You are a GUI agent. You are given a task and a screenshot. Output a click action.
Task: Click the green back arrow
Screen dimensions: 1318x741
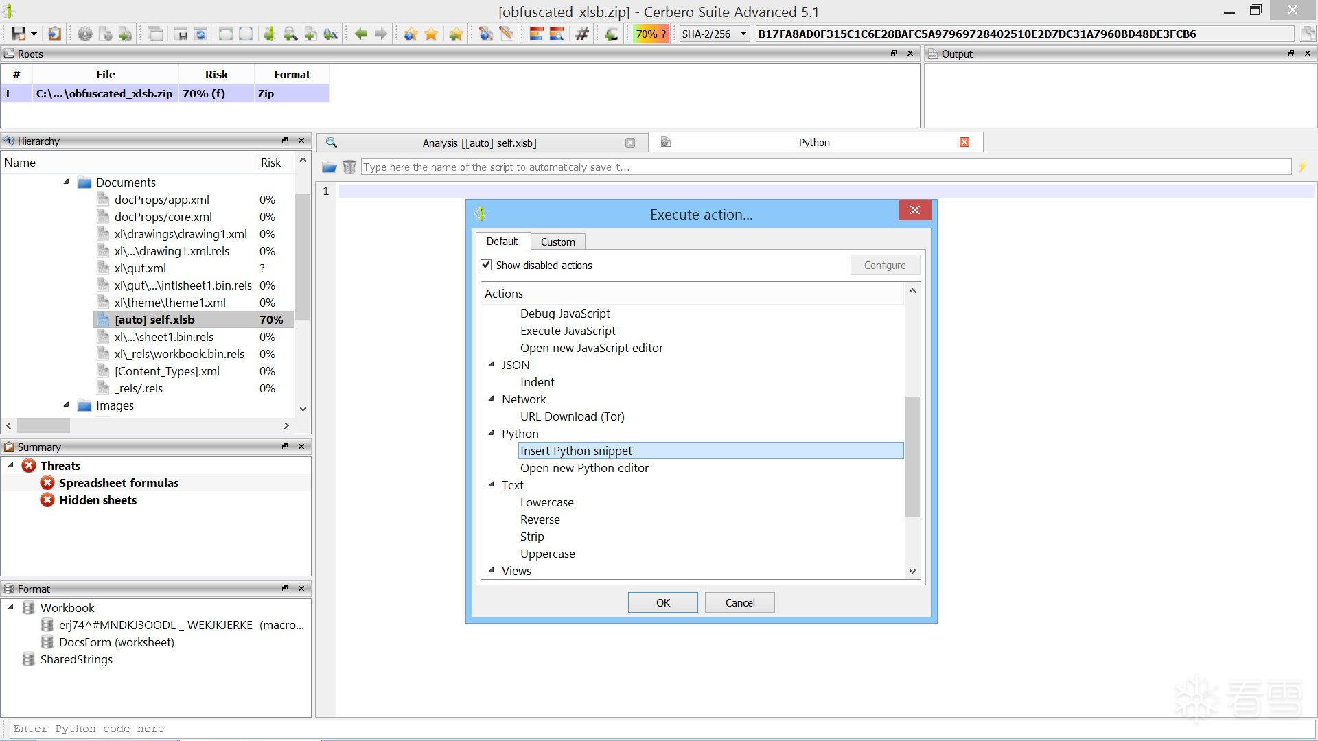pos(360,34)
